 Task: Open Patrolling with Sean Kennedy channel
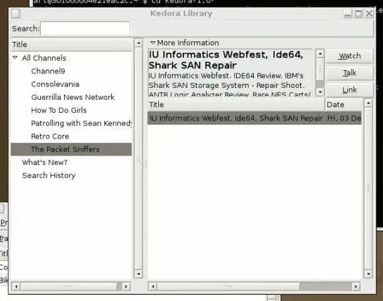82,123
